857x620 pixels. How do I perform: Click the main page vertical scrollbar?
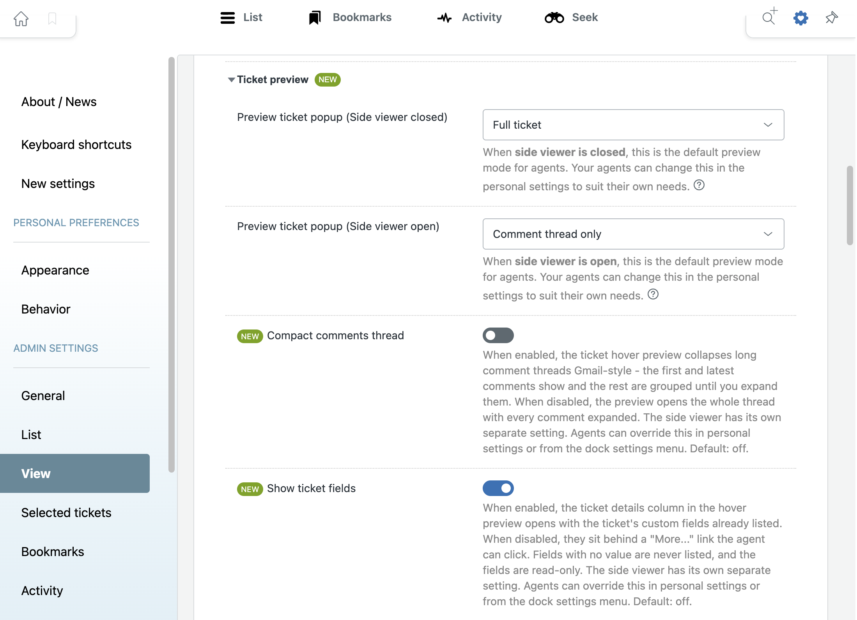[x=850, y=205]
